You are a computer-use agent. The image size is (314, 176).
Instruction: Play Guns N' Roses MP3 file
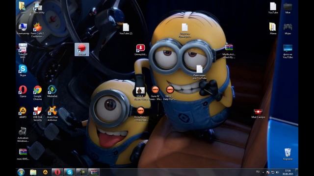(155, 93)
